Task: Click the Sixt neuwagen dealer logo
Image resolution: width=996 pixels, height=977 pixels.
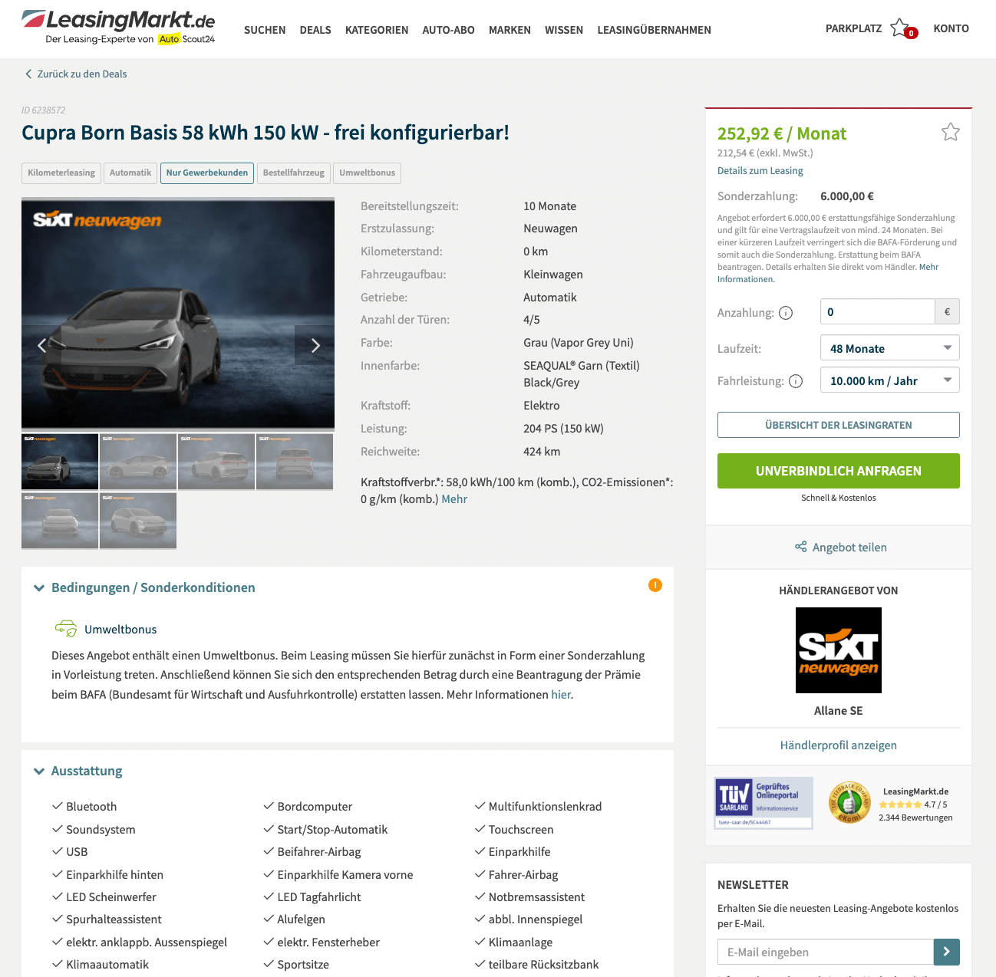Action: click(x=839, y=650)
